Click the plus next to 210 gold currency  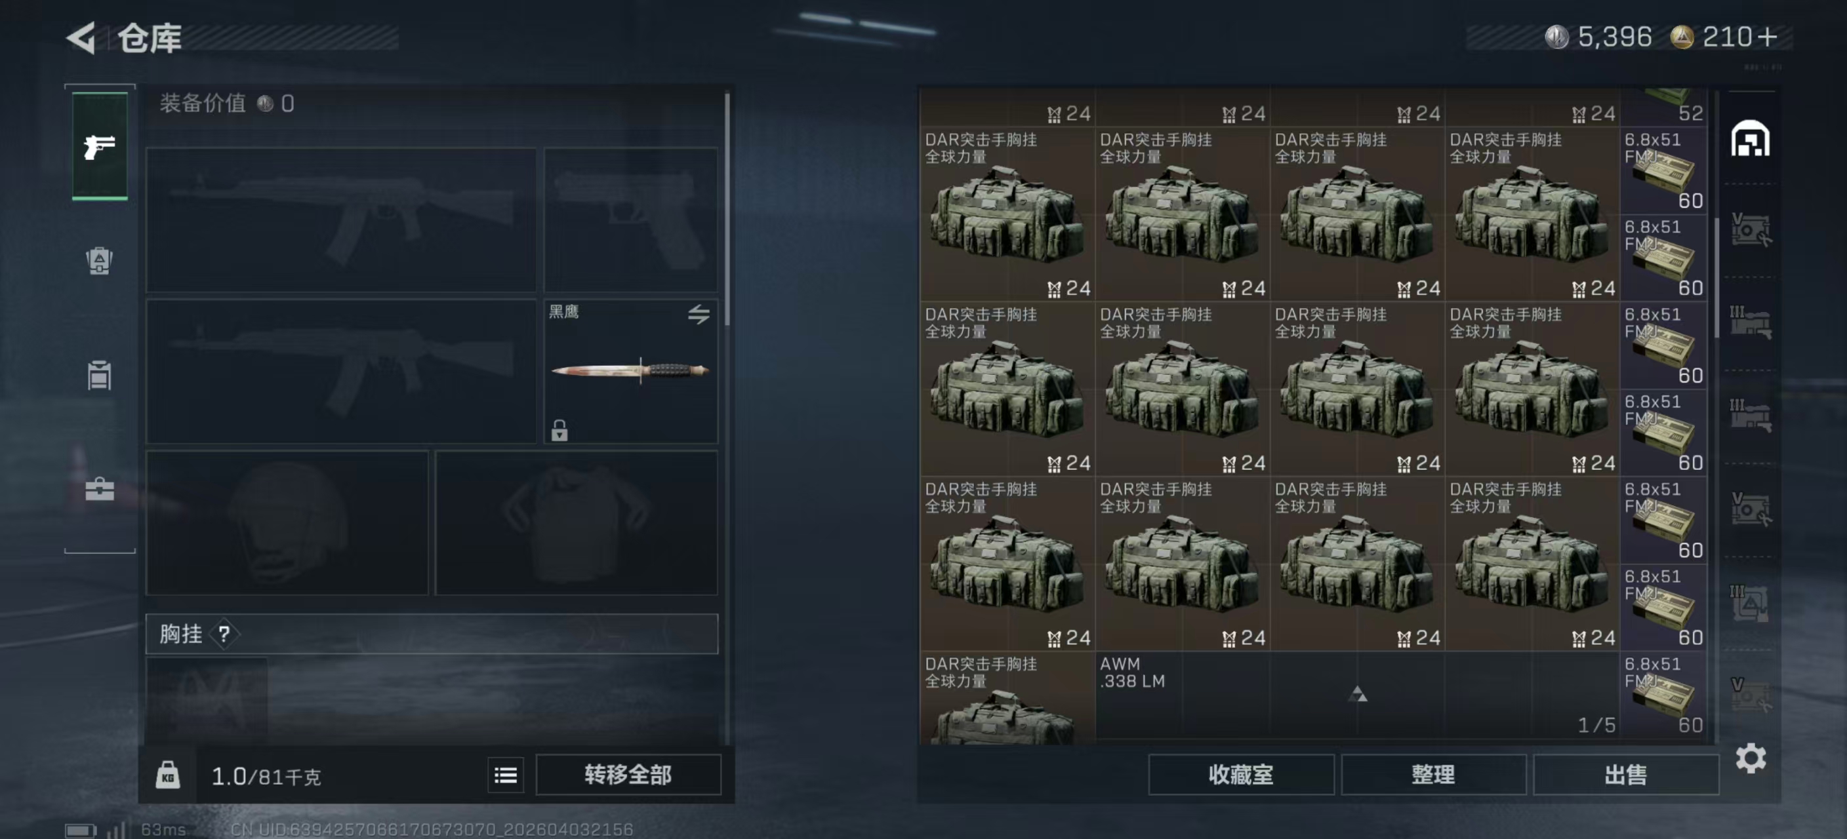tap(1768, 37)
